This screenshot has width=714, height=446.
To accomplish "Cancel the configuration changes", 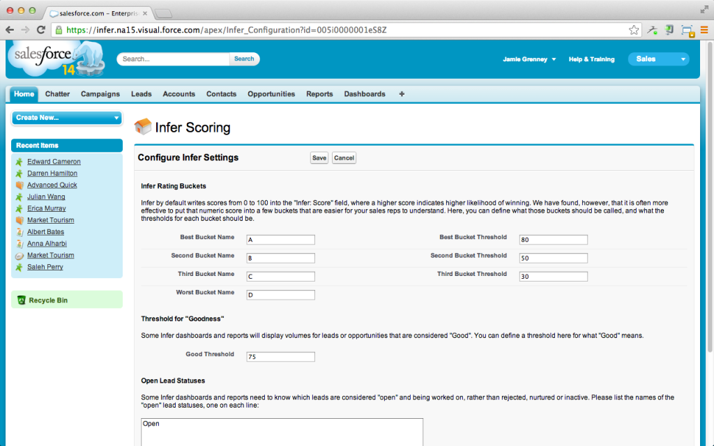I will [x=344, y=158].
